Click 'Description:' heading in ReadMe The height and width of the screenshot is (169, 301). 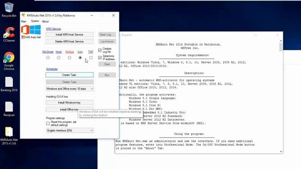click(x=194, y=73)
